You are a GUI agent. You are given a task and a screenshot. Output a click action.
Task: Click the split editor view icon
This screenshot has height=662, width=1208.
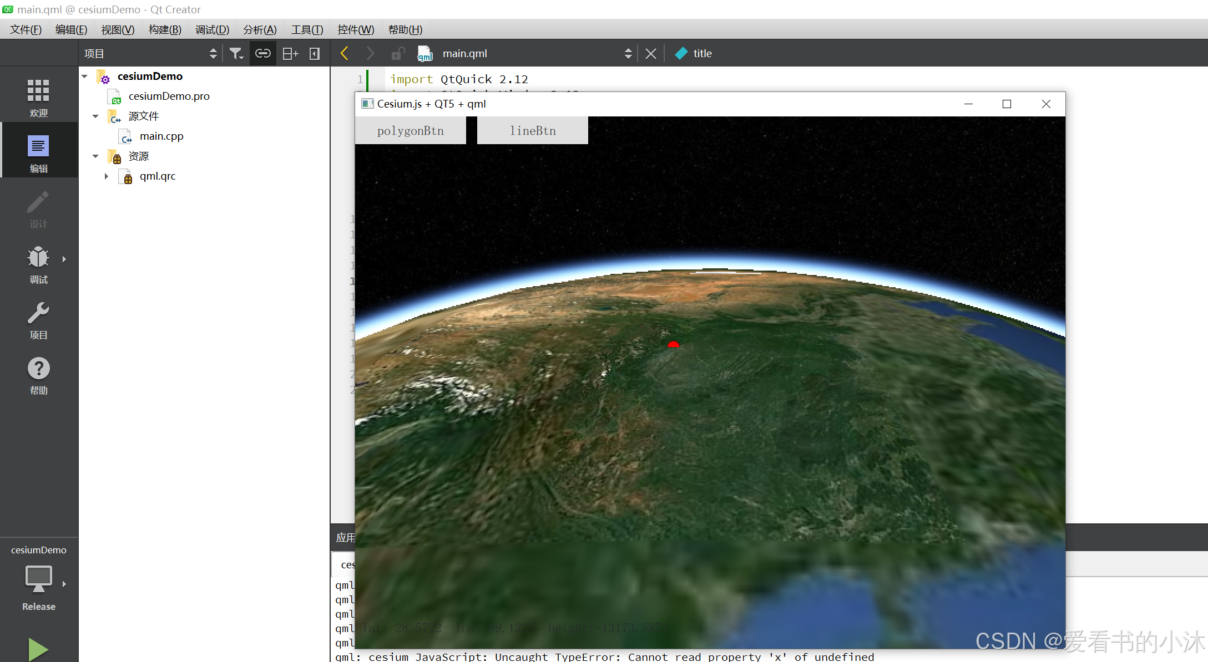pyautogui.click(x=289, y=53)
